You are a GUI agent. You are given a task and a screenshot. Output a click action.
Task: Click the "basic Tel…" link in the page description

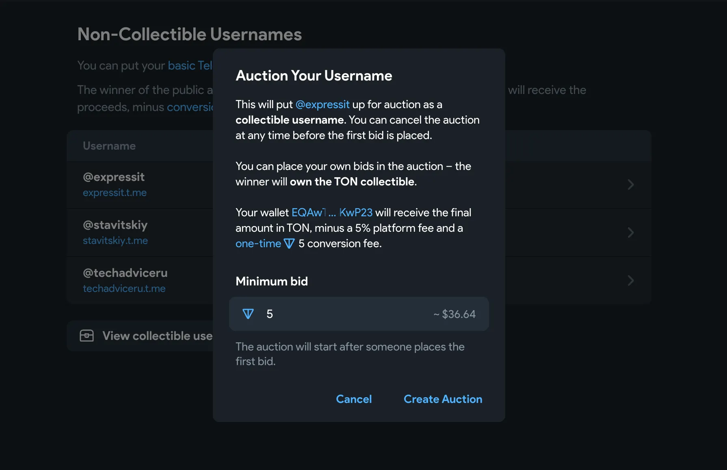click(x=190, y=65)
